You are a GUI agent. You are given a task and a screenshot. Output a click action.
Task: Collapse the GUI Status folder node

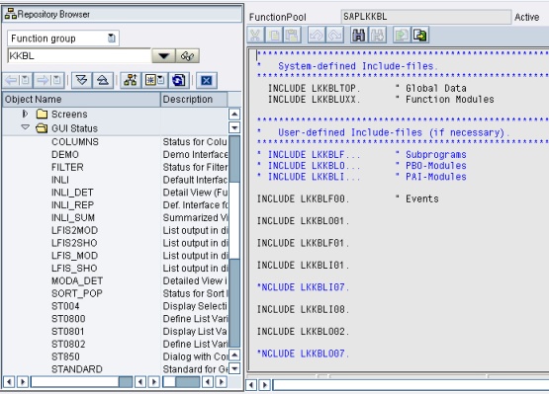(x=25, y=127)
